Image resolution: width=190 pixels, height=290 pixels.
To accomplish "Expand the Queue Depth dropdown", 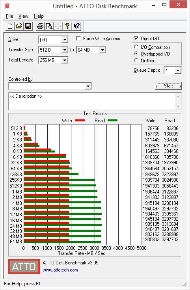I will [x=178, y=71].
